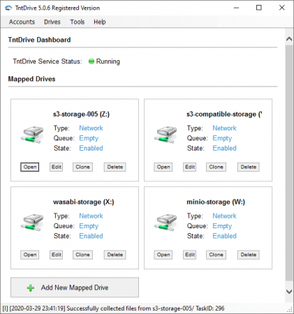Click the vertical scrollbar thumb

(x=289, y=163)
